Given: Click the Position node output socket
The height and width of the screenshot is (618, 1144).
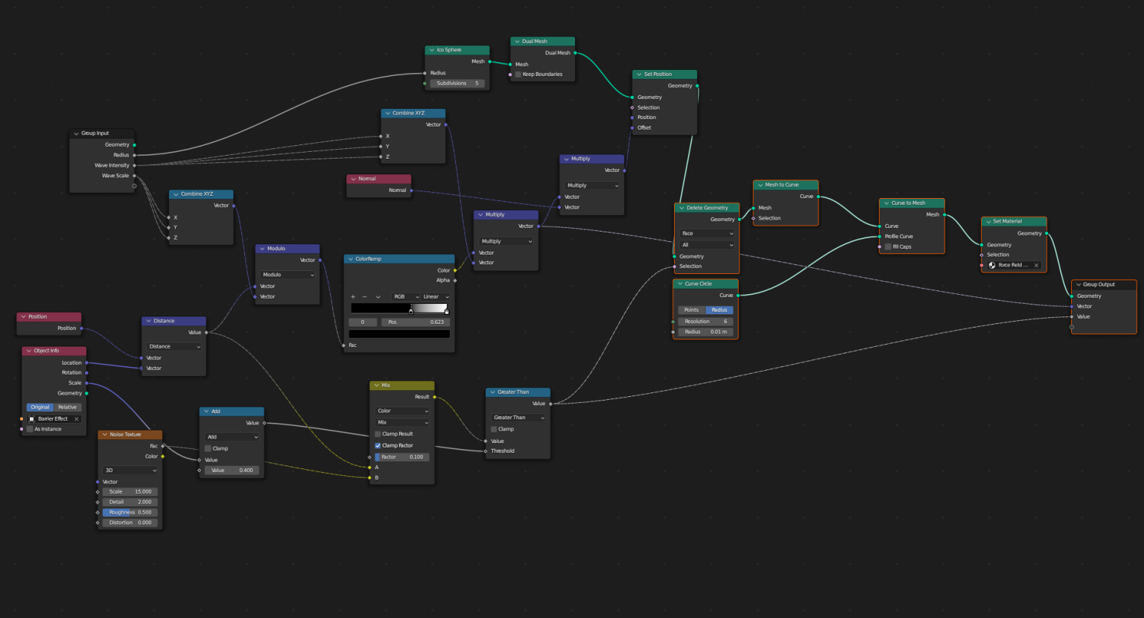Looking at the screenshot, I should coord(80,328).
